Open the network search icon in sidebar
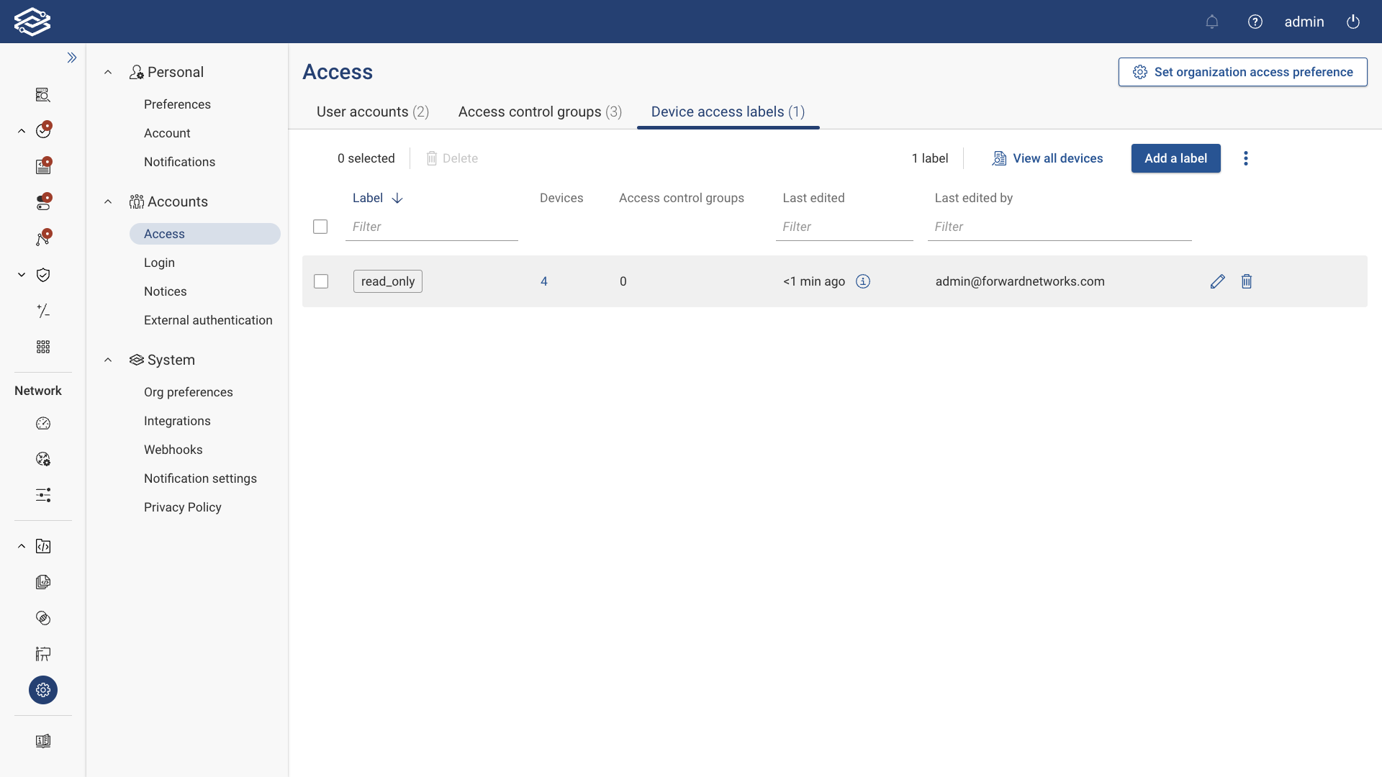1382x777 pixels. coord(43,95)
